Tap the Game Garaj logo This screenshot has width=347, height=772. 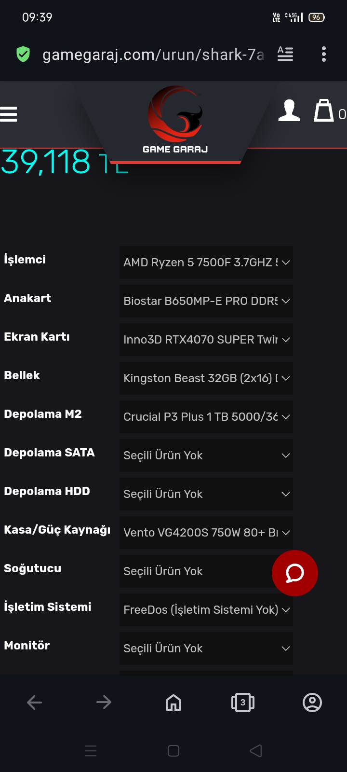click(175, 121)
